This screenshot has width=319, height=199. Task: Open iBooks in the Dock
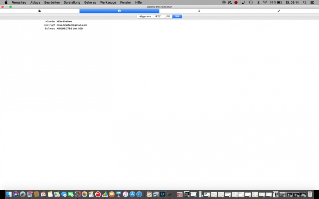tap(112, 194)
